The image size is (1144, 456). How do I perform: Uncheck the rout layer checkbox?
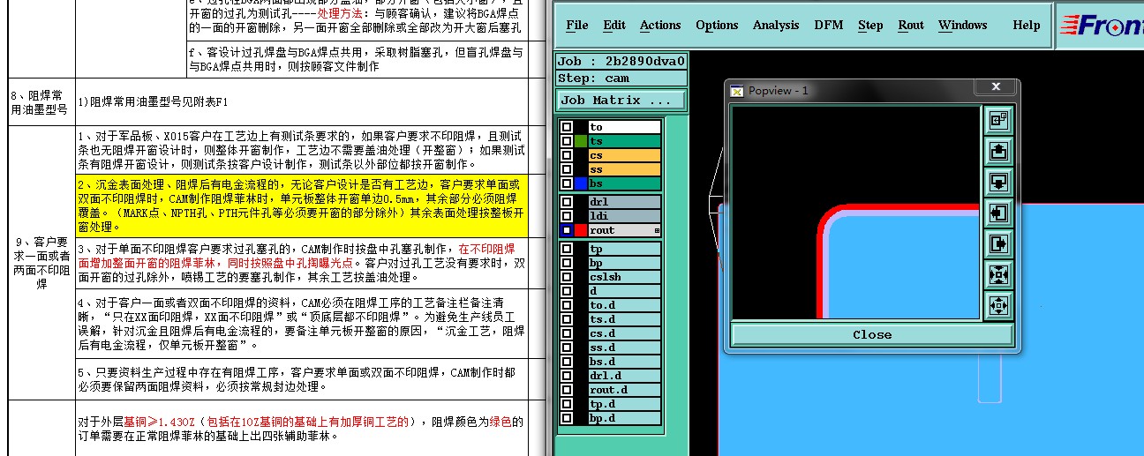point(566,230)
